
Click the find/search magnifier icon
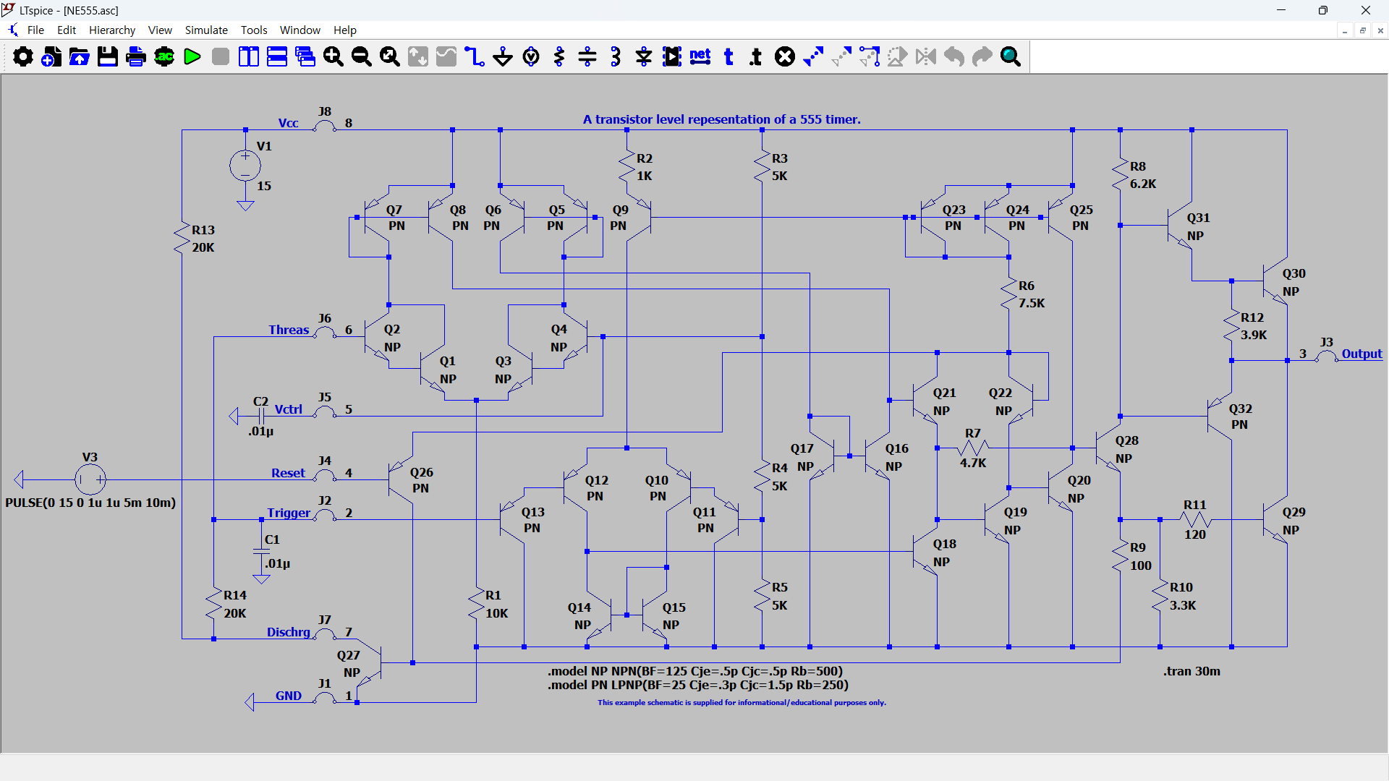[x=1011, y=56]
